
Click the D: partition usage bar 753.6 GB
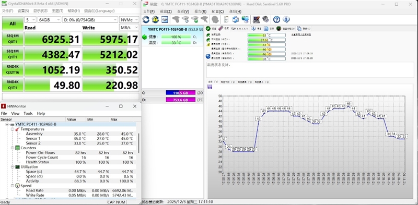tap(181, 100)
